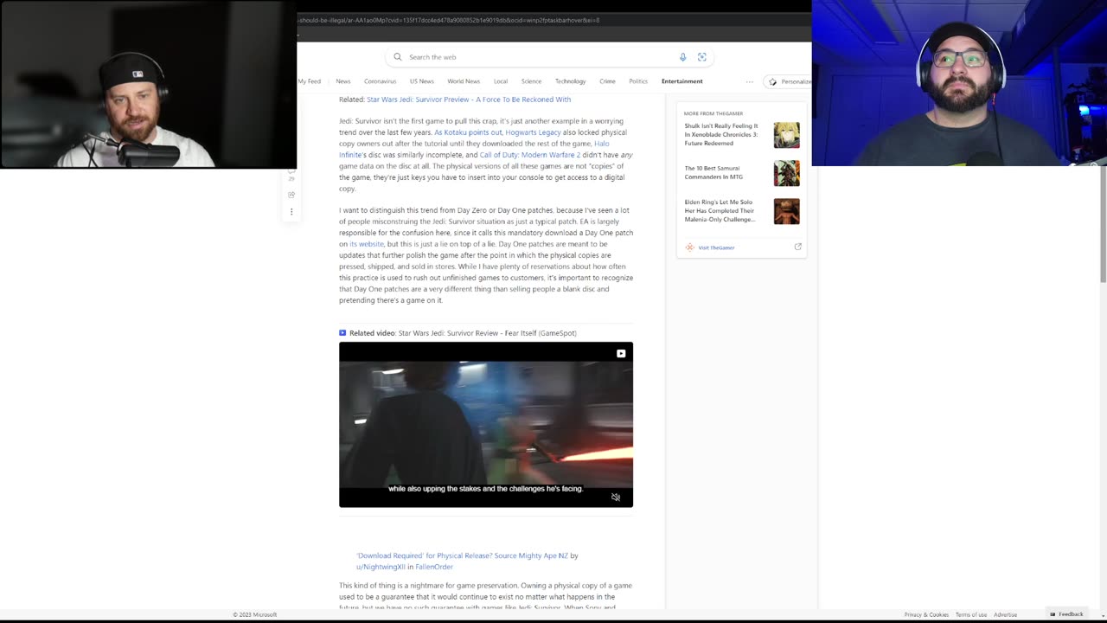Select the Entertainment tab

click(x=682, y=81)
